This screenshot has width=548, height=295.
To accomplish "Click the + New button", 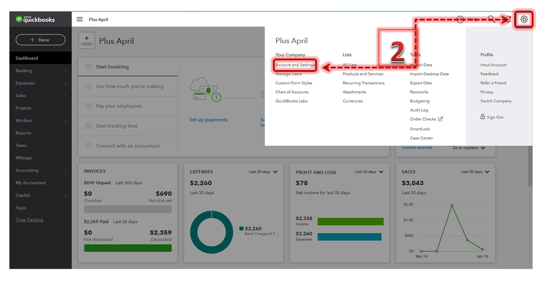I will (x=41, y=40).
